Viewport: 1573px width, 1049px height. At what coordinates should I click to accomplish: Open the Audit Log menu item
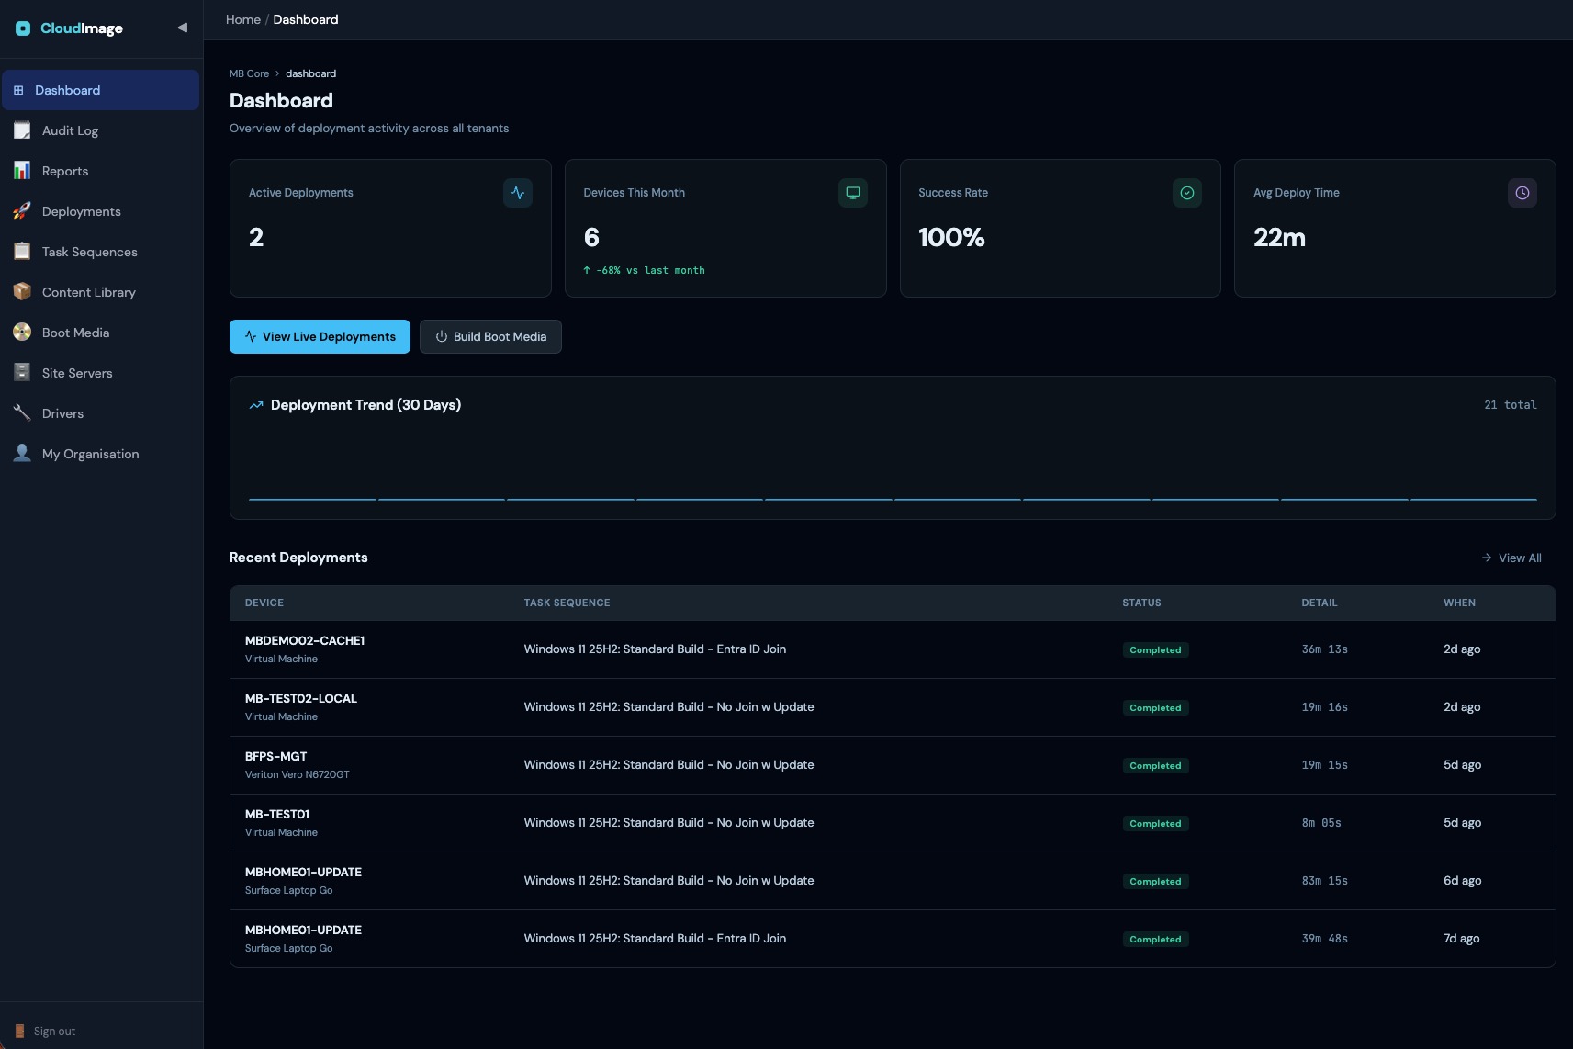click(100, 130)
